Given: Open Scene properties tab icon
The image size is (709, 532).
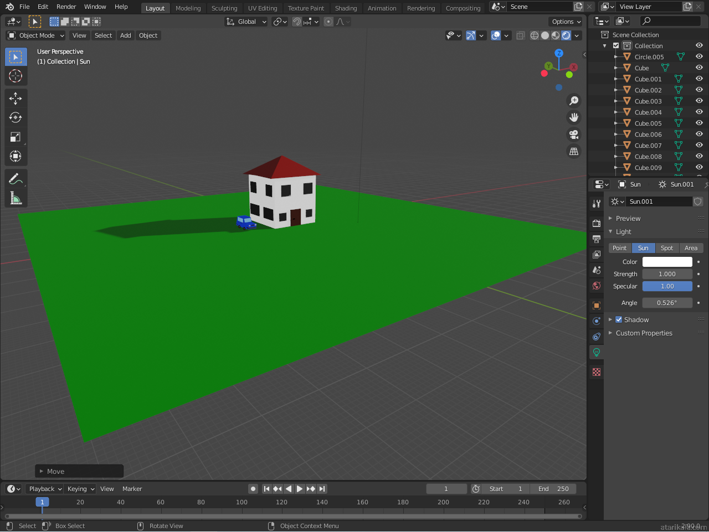Looking at the screenshot, I should click(x=597, y=270).
